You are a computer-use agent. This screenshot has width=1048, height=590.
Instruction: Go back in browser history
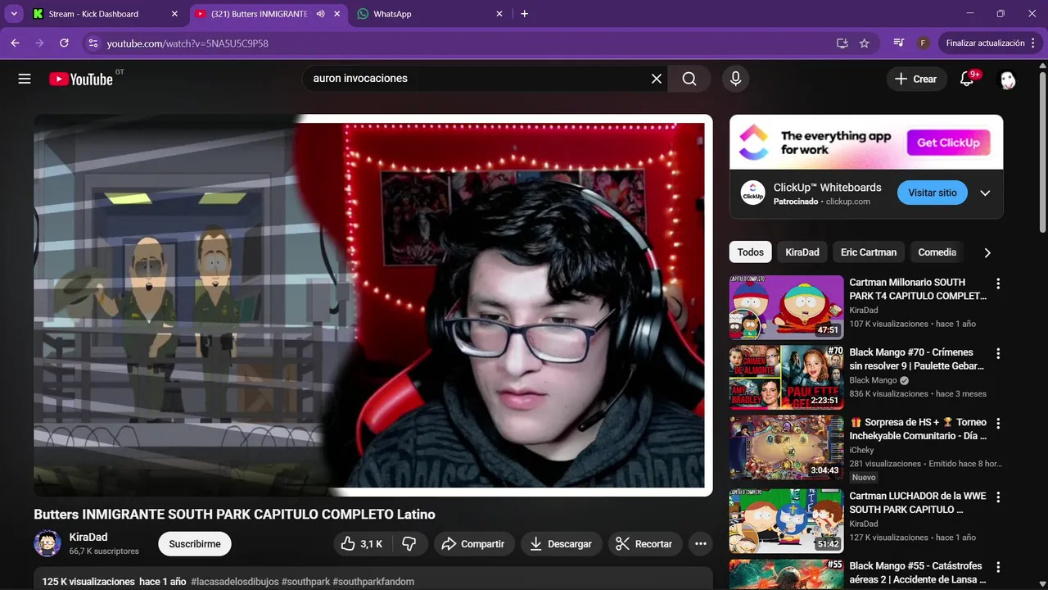15,43
